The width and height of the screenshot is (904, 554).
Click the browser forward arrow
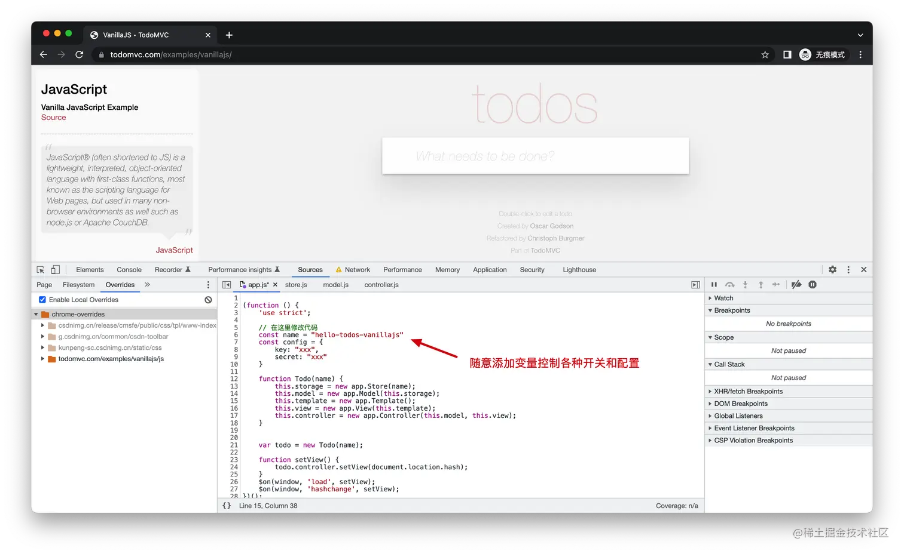coord(61,54)
